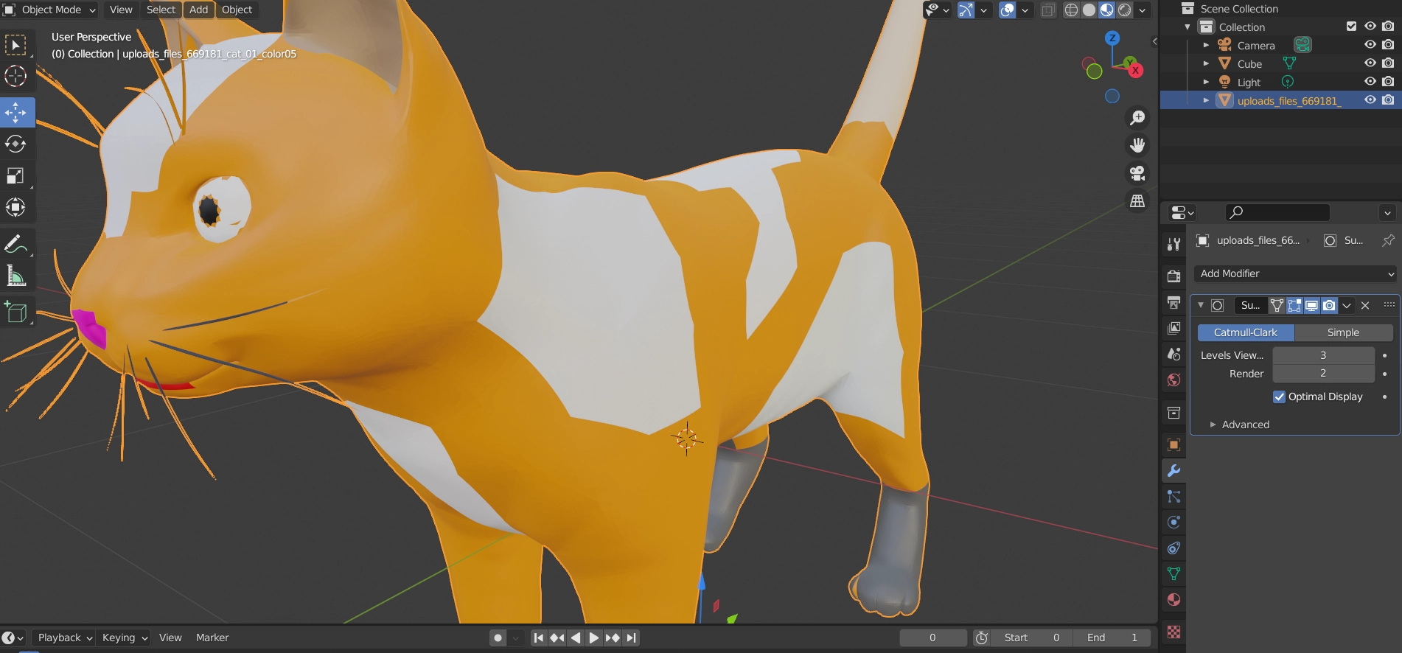Select the Rotate tool in the toolbar
Viewport: 1402px width, 653px height.
pyautogui.click(x=15, y=144)
